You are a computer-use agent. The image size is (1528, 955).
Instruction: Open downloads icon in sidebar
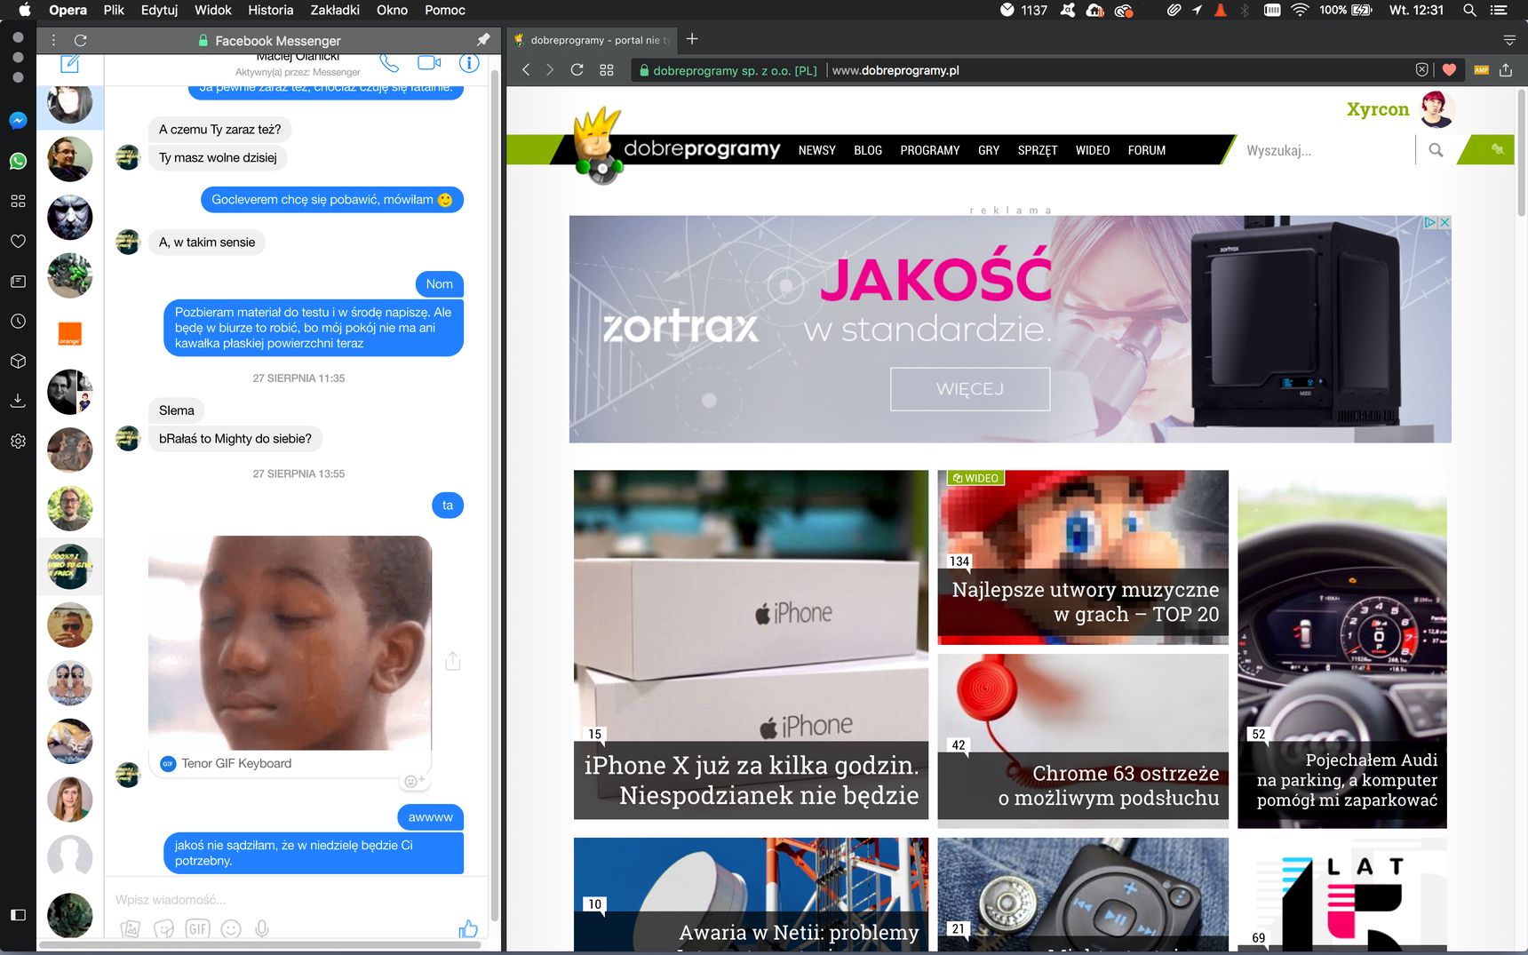18,401
